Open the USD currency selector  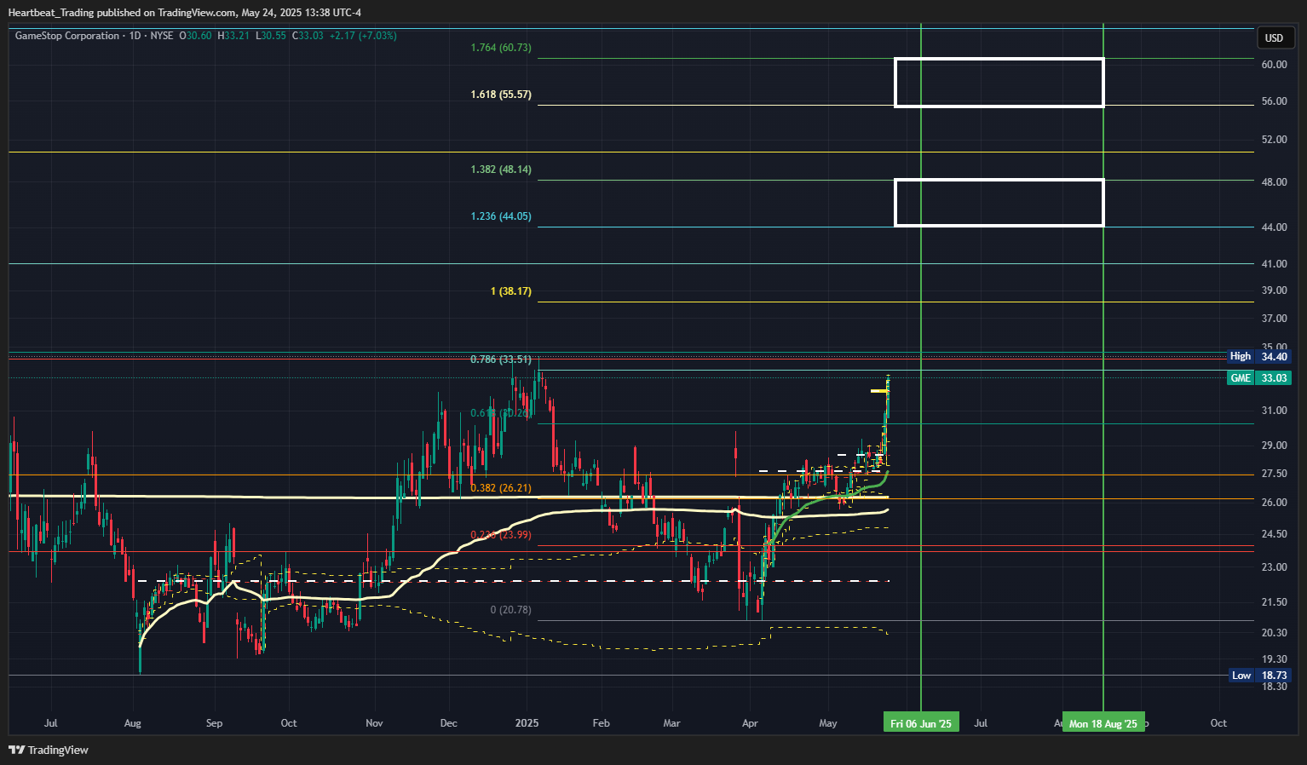pyautogui.click(x=1274, y=37)
